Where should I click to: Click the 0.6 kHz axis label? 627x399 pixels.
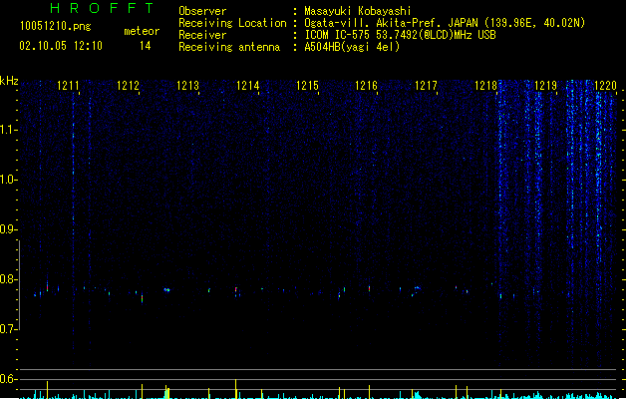point(8,379)
